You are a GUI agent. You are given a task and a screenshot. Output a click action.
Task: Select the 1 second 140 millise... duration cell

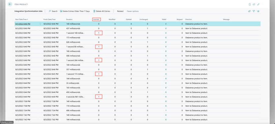click(x=75, y=33)
